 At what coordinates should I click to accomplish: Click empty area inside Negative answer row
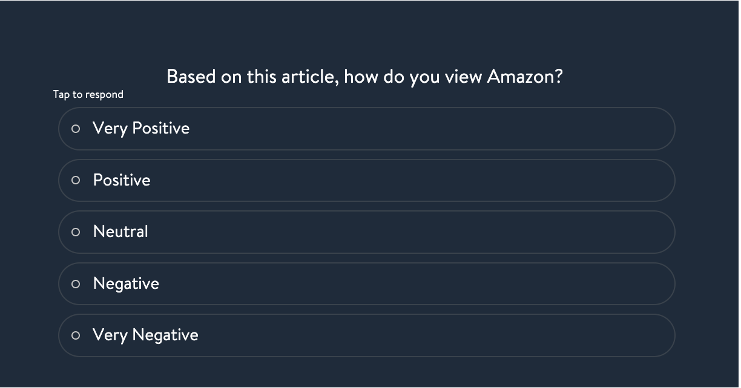click(424, 283)
